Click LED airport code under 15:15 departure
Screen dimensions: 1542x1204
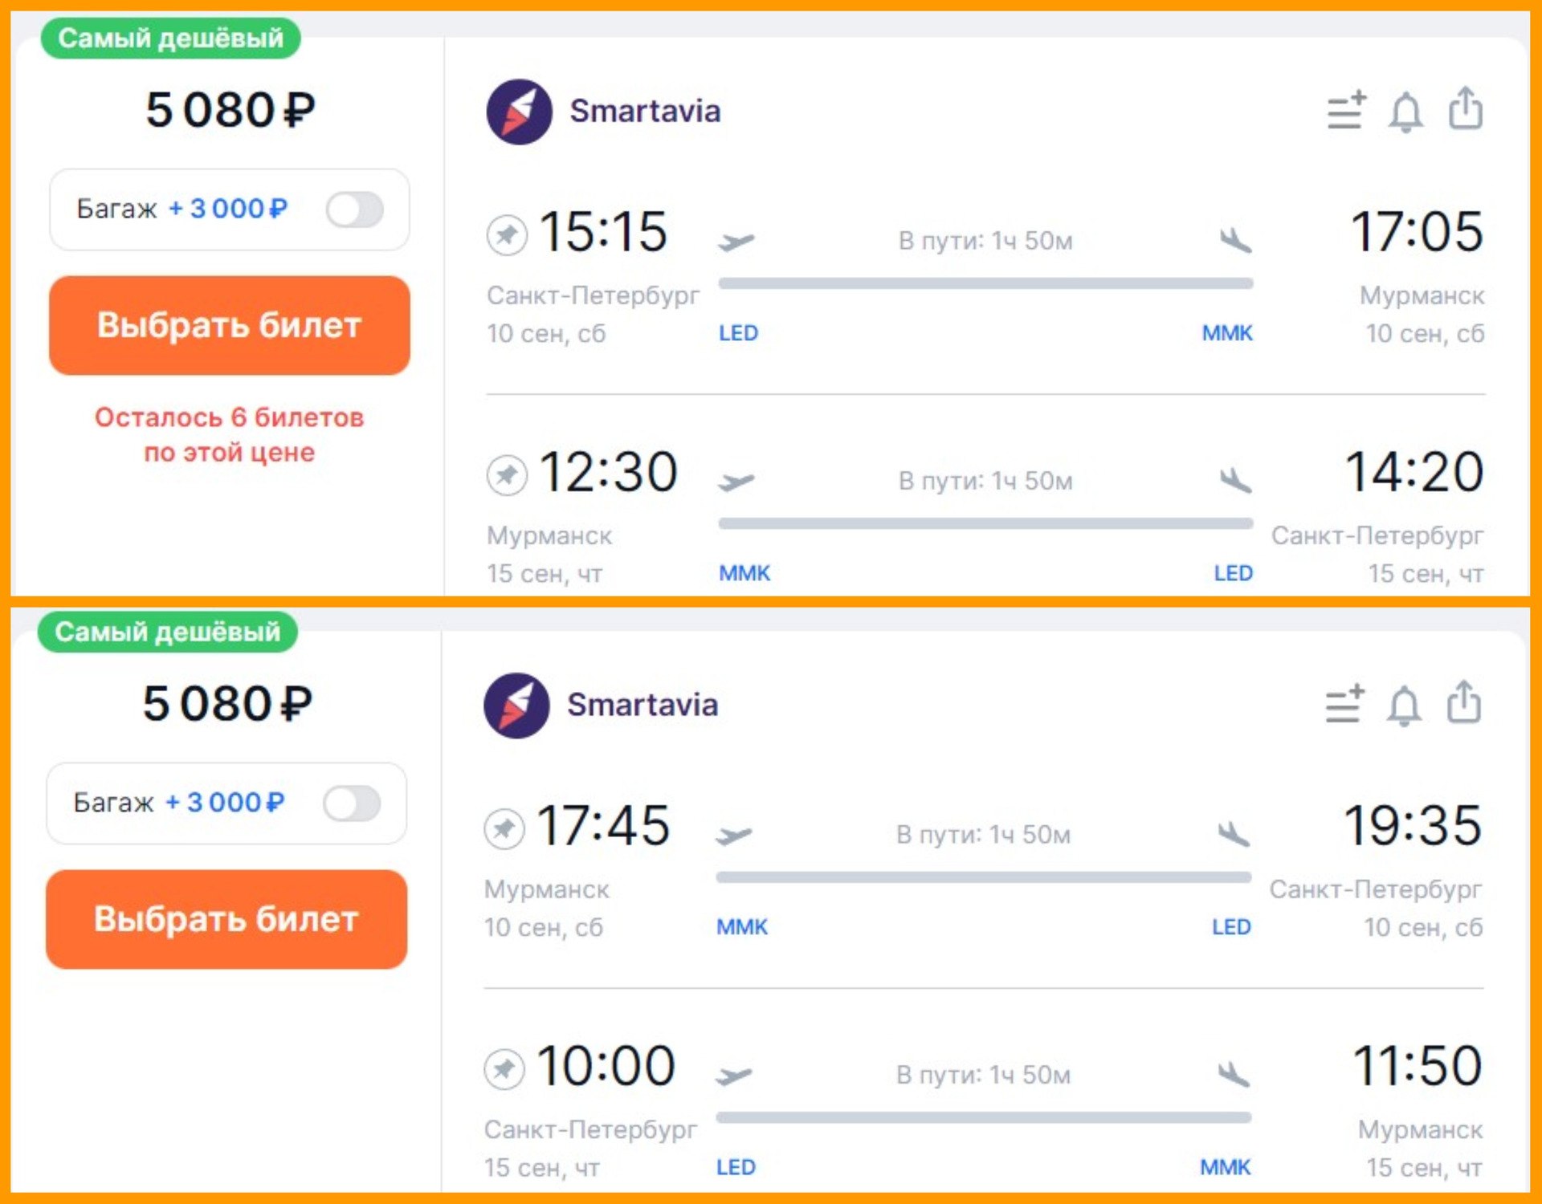point(738,333)
